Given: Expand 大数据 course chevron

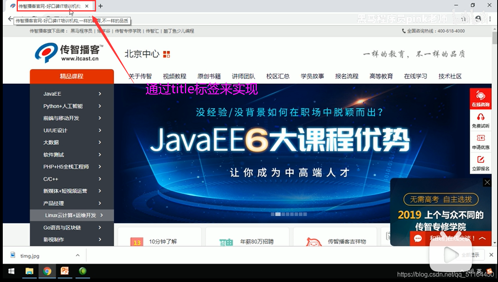Looking at the screenshot, I should click(x=100, y=142).
